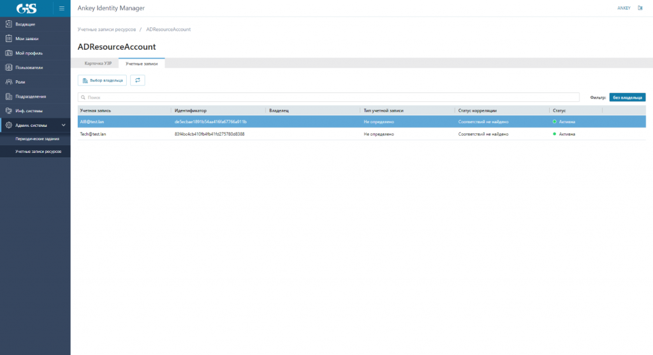Collapse the Админ. системы section chevron
The height and width of the screenshot is (355, 653).
pyautogui.click(x=63, y=125)
